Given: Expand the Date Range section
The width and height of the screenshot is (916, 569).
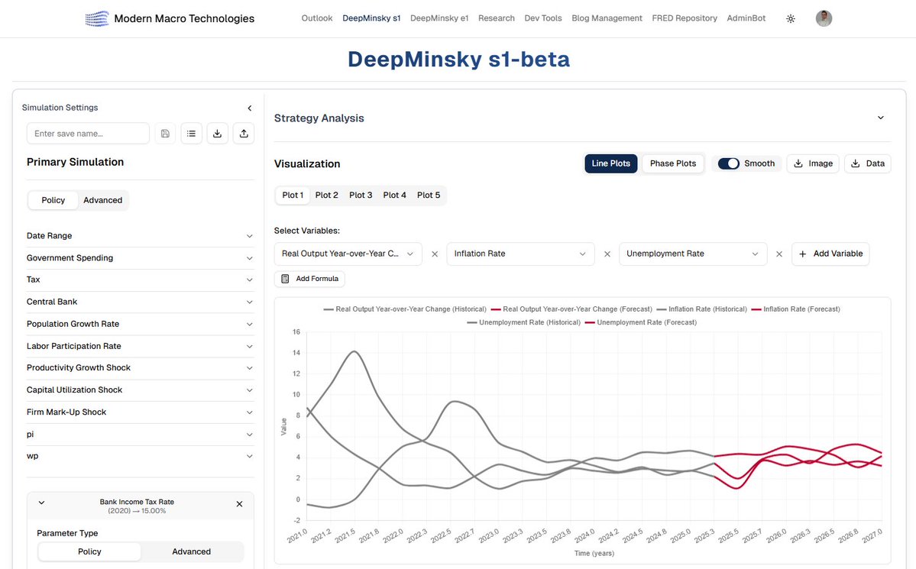Looking at the screenshot, I should [x=140, y=236].
